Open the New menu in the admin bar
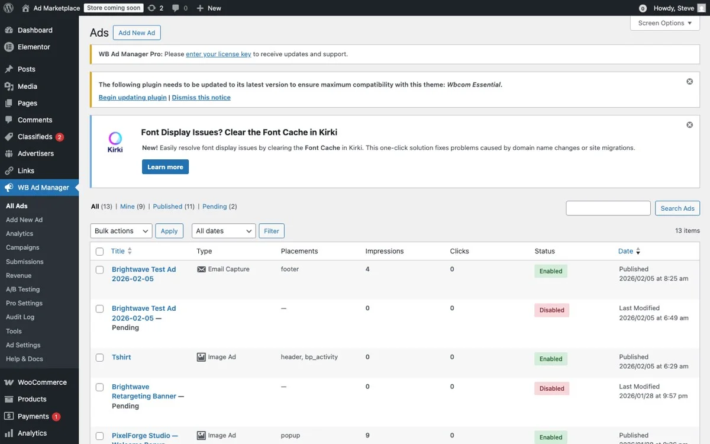The image size is (710, 444). coord(208,8)
